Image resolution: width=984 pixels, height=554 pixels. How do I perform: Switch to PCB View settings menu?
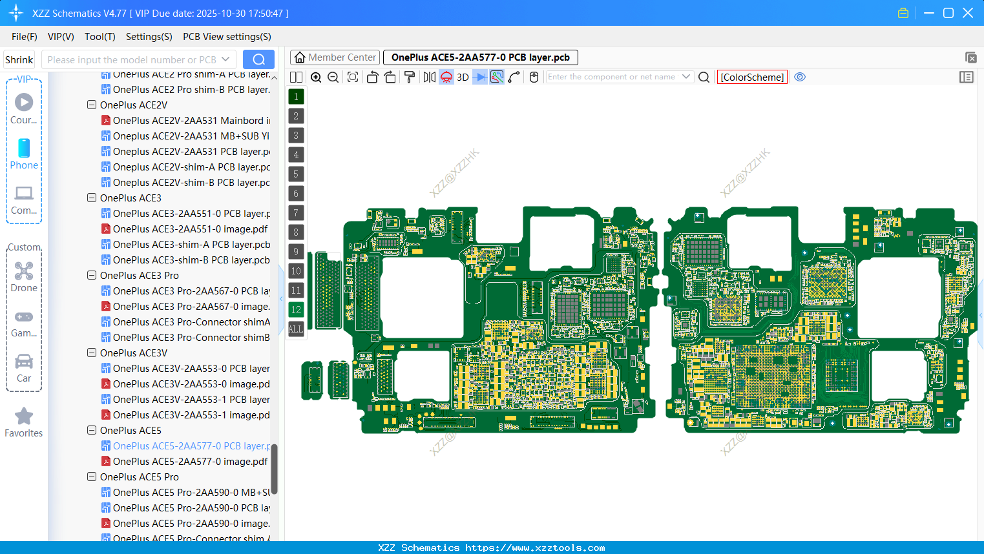(x=227, y=37)
